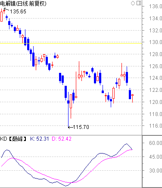Click the yellow horizontal line near 130

[71, 43]
